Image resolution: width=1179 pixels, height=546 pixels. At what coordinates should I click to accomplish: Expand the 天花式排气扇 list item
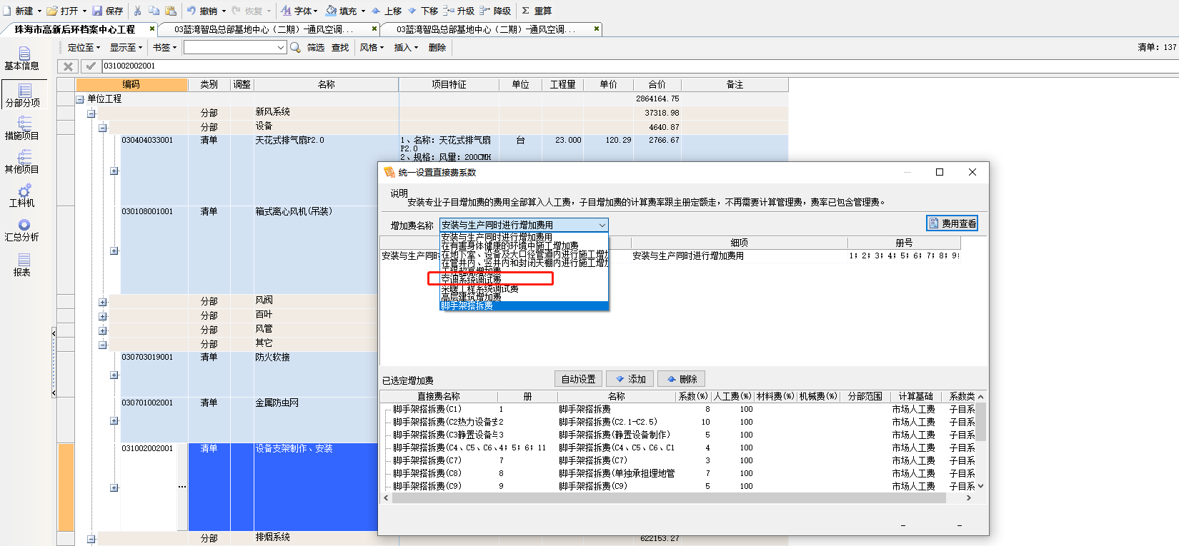coord(114,171)
